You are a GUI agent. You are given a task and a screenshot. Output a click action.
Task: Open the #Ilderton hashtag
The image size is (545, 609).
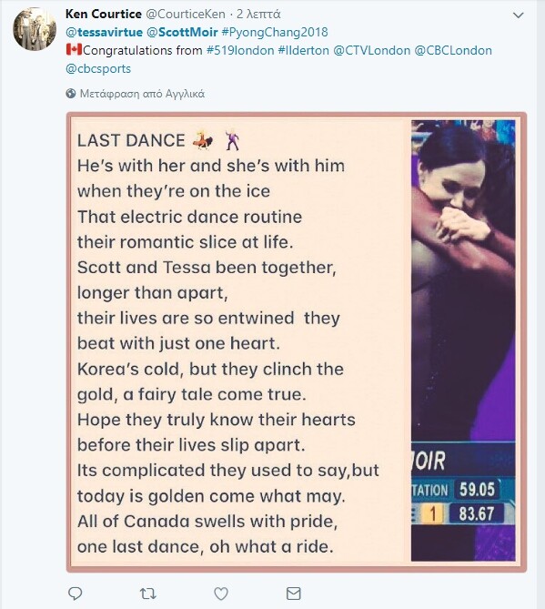304,50
